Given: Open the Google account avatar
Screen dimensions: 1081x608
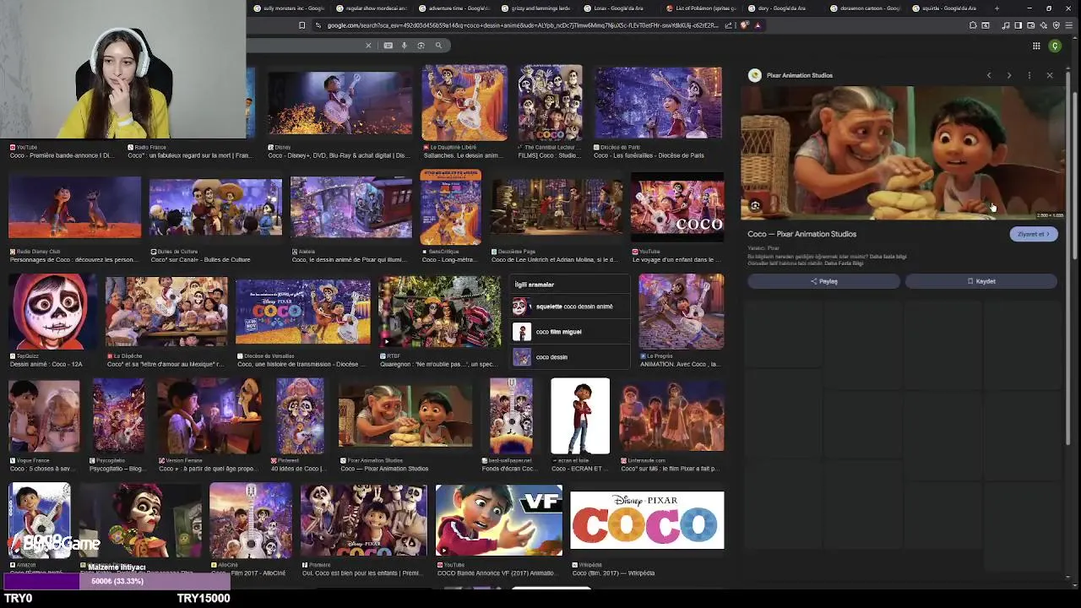Looking at the screenshot, I should [1055, 46].
